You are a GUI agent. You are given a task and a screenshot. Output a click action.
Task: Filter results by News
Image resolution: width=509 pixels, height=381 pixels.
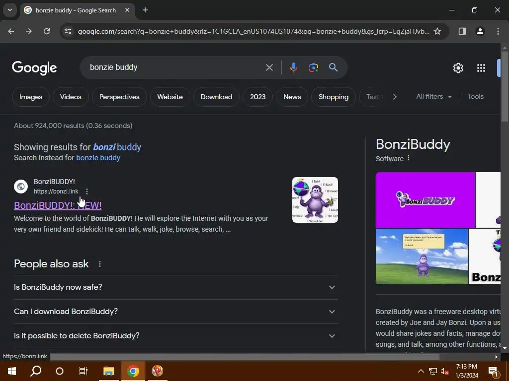coord(292,97)
